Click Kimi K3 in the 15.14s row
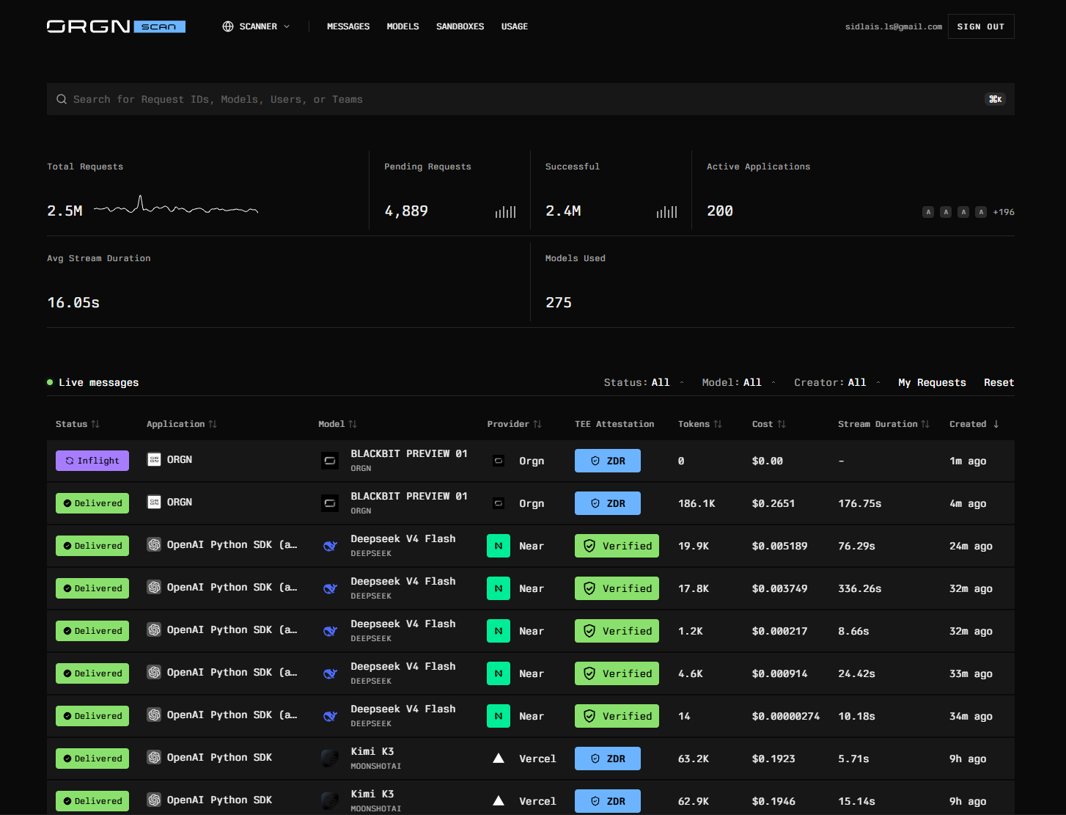The height and width of the screenshot is (815, 1066). click(x=372, y=794)
